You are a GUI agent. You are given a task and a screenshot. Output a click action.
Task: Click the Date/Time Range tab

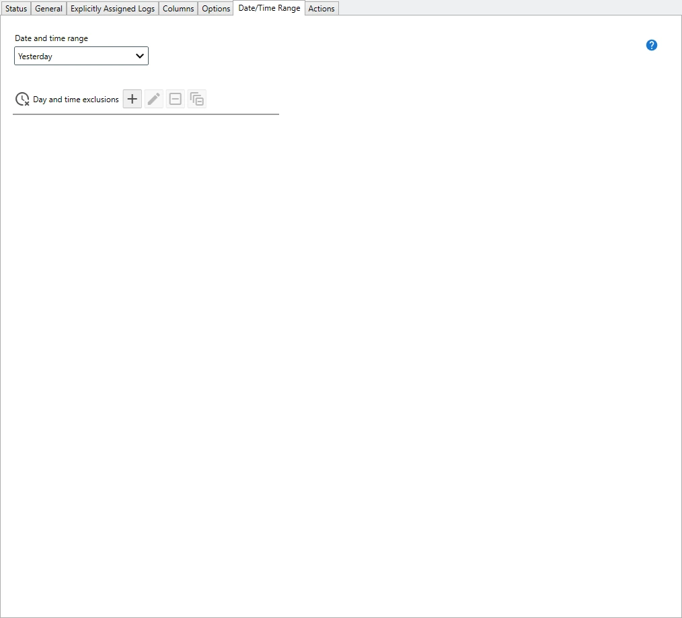[269, 8]
